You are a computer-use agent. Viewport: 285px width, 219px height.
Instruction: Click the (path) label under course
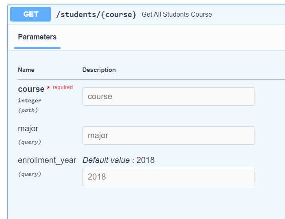coord(28,110)
